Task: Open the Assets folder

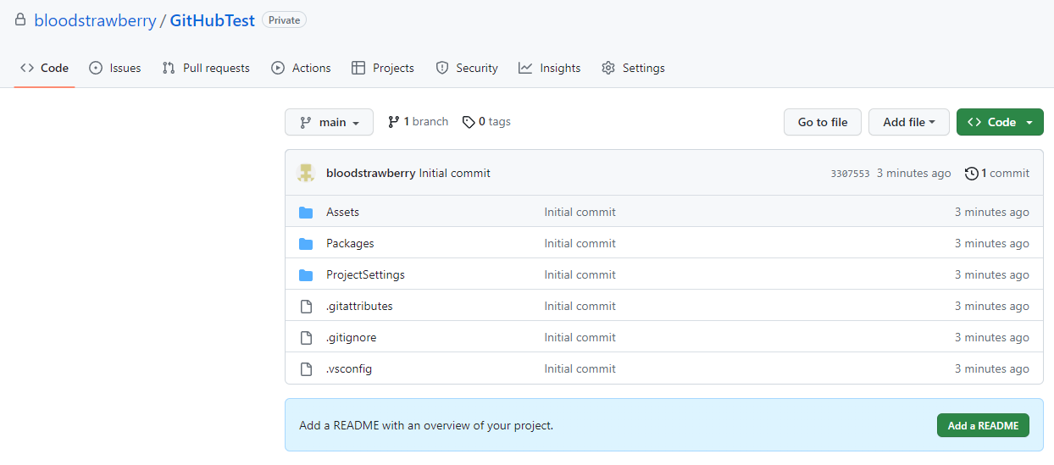Action: [342, 212]
